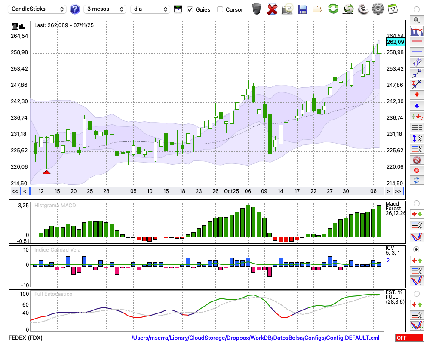Jump to start with << button

(15, 191)
